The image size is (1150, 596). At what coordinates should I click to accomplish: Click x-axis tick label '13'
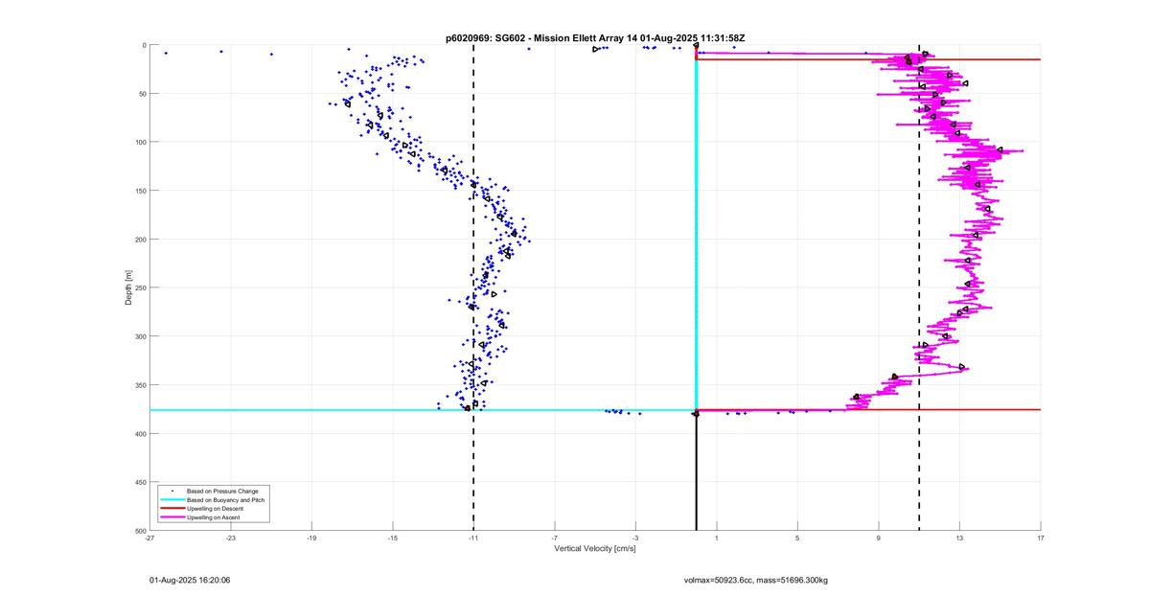tap(959, 538)
